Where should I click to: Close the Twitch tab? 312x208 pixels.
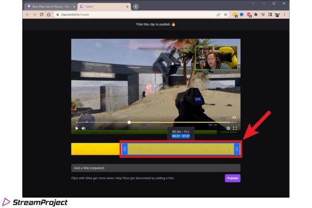click(127, 7)
